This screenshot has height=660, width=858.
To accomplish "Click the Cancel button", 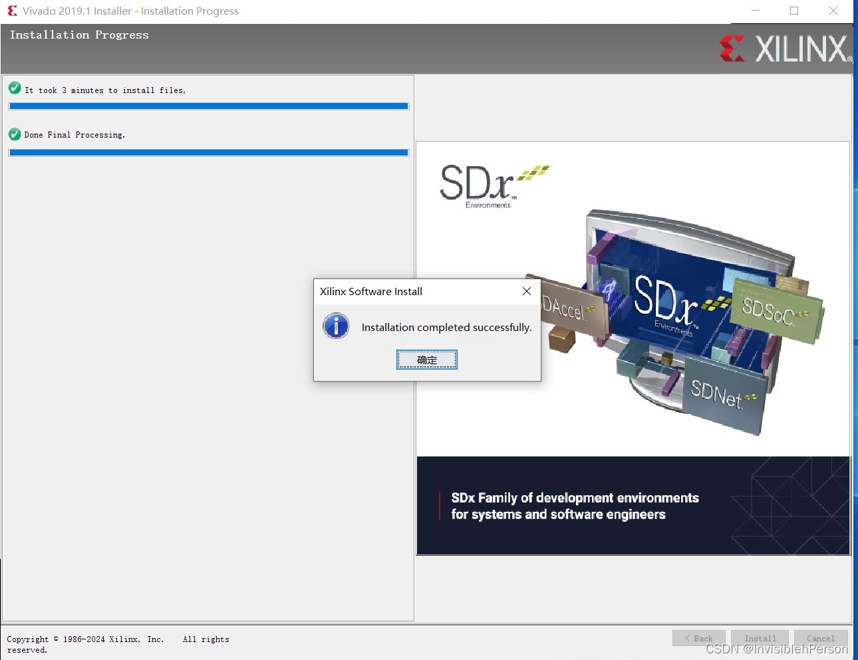I will [x=821, y=638].
